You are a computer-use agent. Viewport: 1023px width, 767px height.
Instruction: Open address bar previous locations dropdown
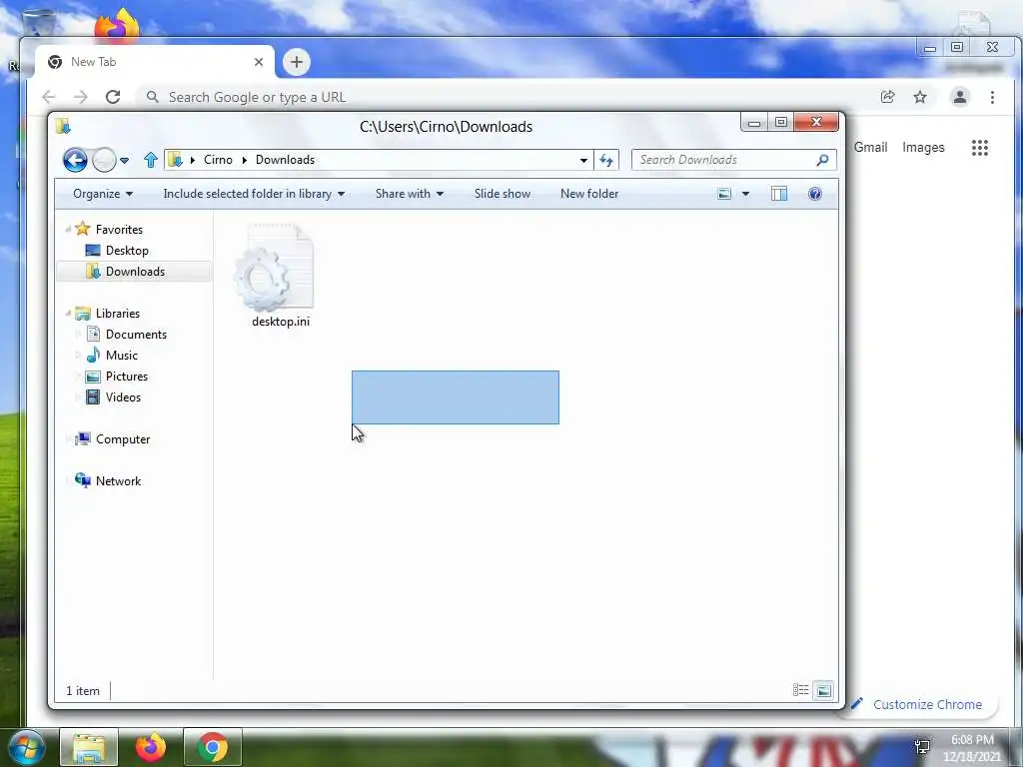583,160
